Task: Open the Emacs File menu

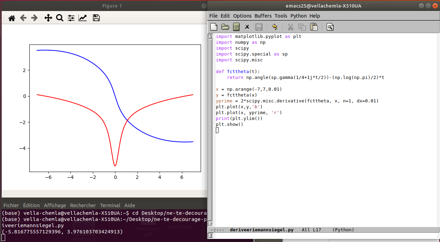Action: (213, 16)
